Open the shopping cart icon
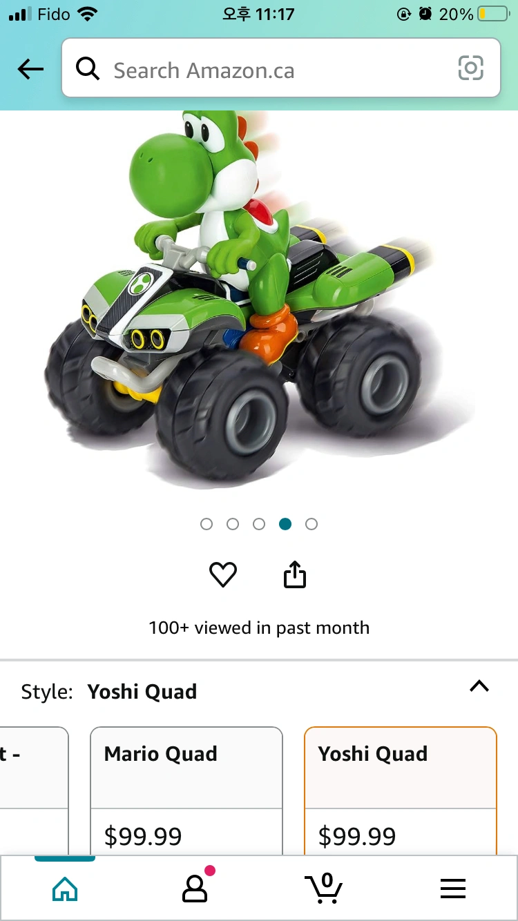 tap(324, 888)
